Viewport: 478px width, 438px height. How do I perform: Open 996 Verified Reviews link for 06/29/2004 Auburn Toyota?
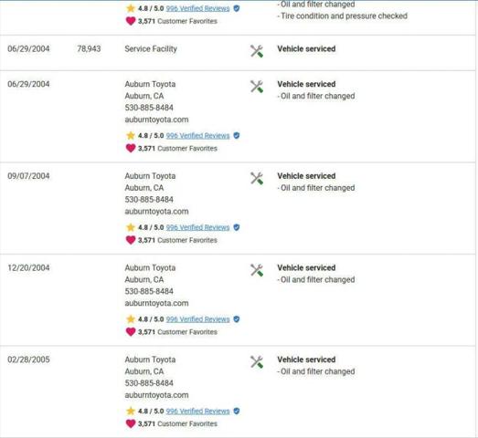(x=197, y=136)
